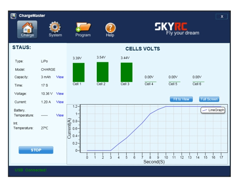Open the Help question mark icon
239x188 pixels.
[110, 30]
